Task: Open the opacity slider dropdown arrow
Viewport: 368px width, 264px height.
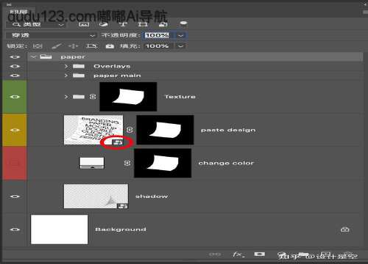Action: click(181, 35)
